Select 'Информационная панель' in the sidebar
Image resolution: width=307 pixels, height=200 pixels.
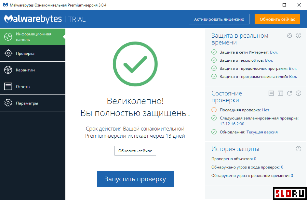pos(33,37)
